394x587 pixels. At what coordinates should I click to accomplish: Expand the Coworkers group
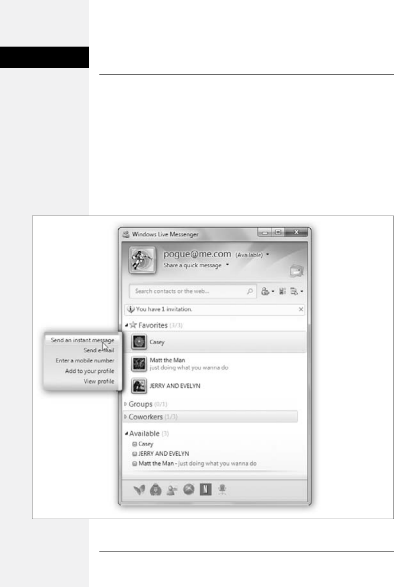(x=210, y=417)
